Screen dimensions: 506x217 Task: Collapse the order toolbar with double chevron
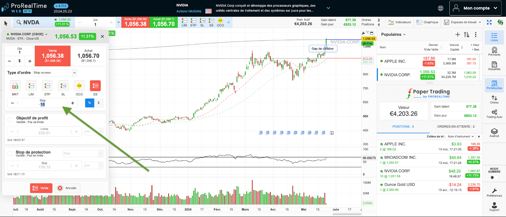point(228,22)
